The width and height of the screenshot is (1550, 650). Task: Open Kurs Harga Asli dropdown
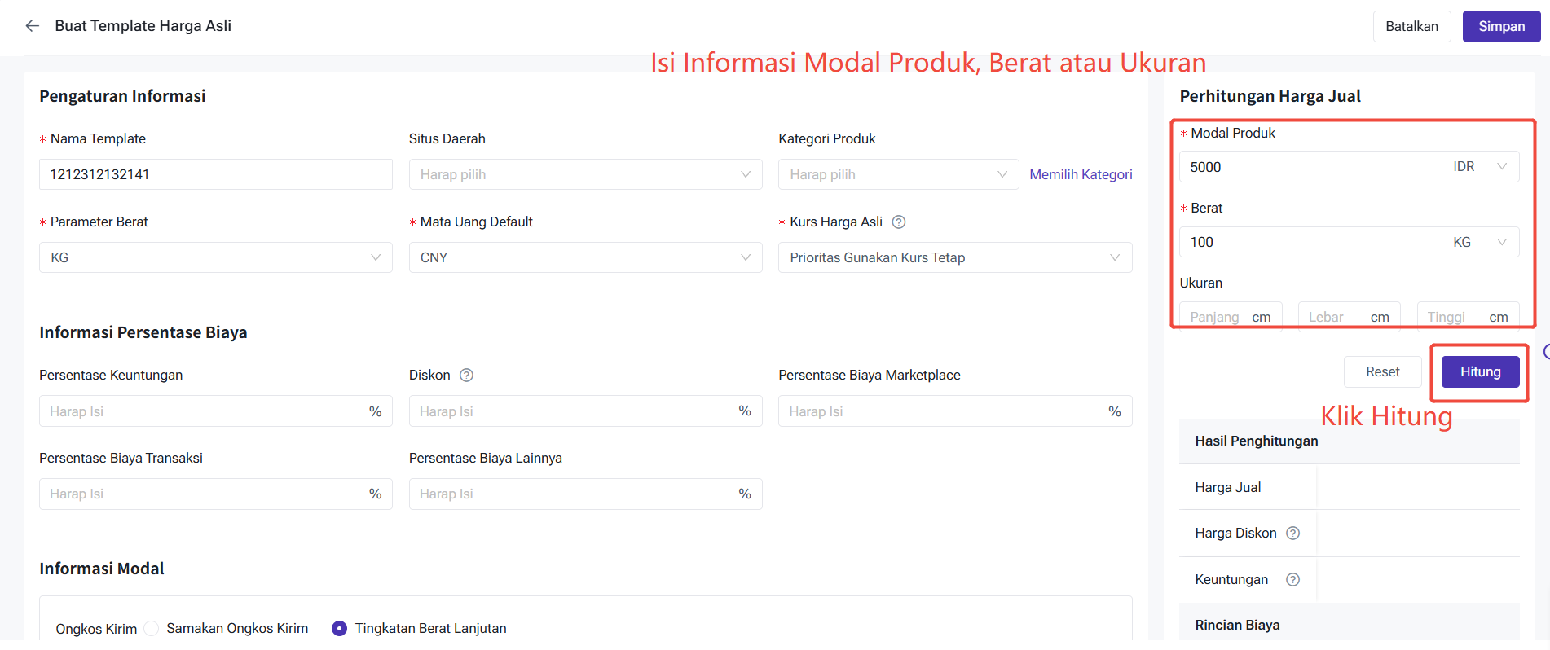pos(954,258)
